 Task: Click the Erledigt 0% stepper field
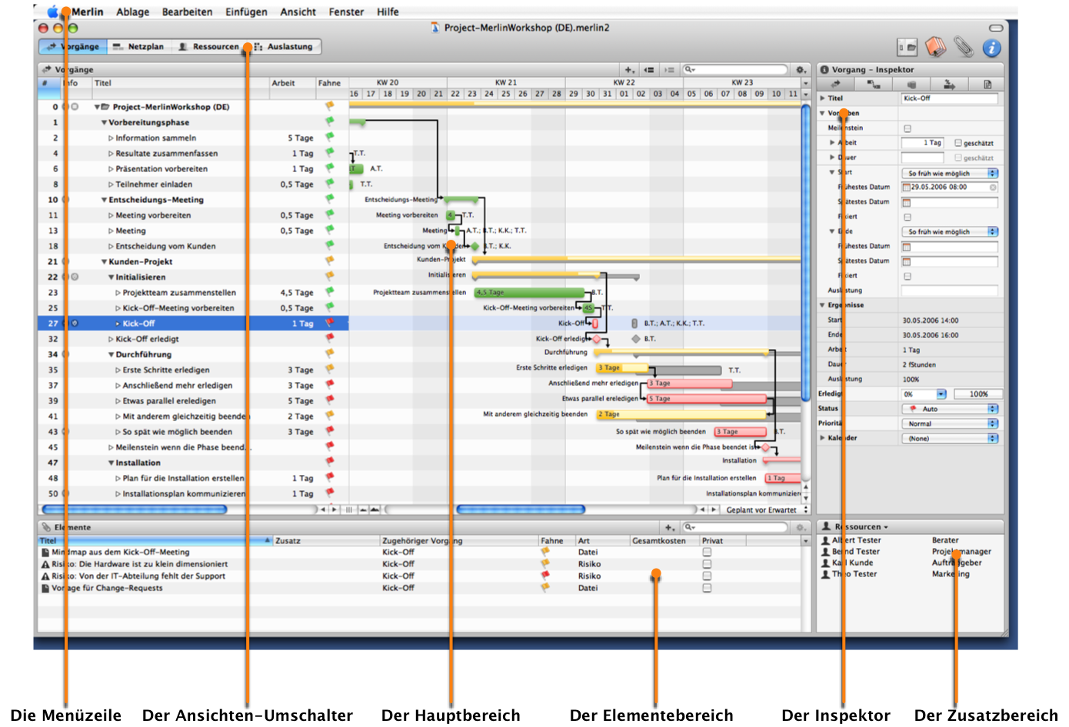pos(924,394)
